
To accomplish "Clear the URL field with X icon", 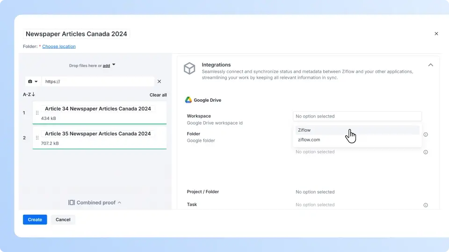I will (159, 82).
